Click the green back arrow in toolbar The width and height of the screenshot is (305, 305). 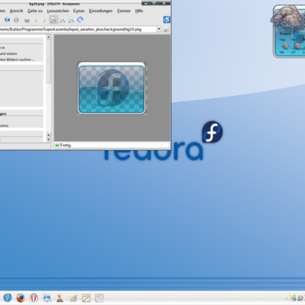pos(36,20)
